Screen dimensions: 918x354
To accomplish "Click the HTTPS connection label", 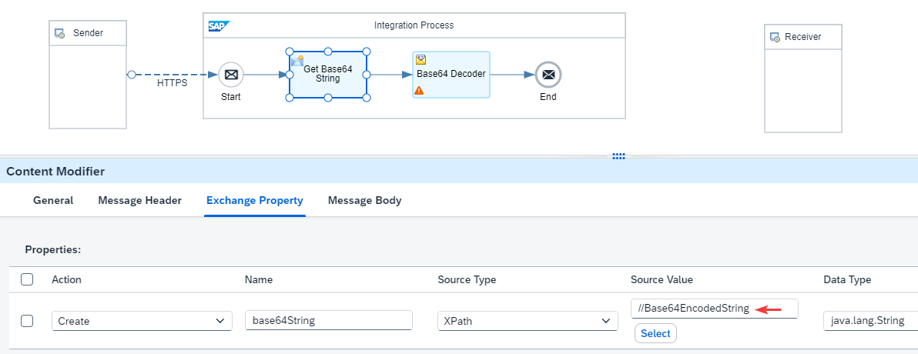I will (x=173, y=83).
